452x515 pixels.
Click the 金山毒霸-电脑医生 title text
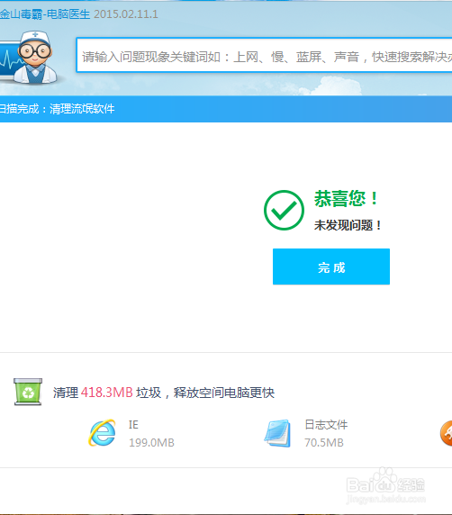(45, 14)
